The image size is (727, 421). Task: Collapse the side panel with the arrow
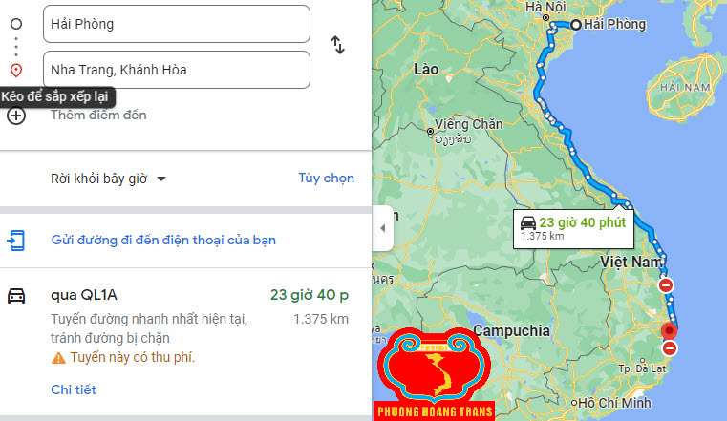382,228
